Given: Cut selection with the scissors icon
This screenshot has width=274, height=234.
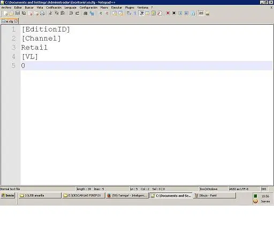Looking at the screenshot, I should (51, 13).
